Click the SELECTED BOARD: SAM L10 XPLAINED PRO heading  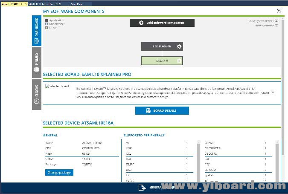[87, 74]
